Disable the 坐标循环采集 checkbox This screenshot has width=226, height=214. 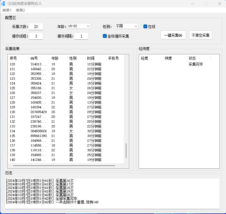(x=105, y=36)
